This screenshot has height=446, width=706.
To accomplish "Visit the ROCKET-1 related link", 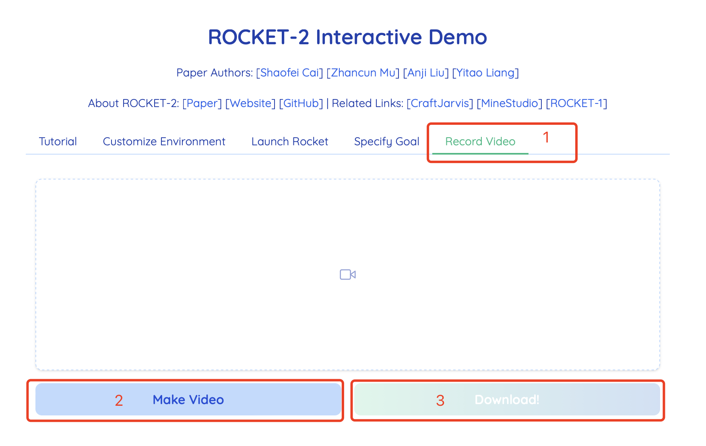I will (576, 103).
